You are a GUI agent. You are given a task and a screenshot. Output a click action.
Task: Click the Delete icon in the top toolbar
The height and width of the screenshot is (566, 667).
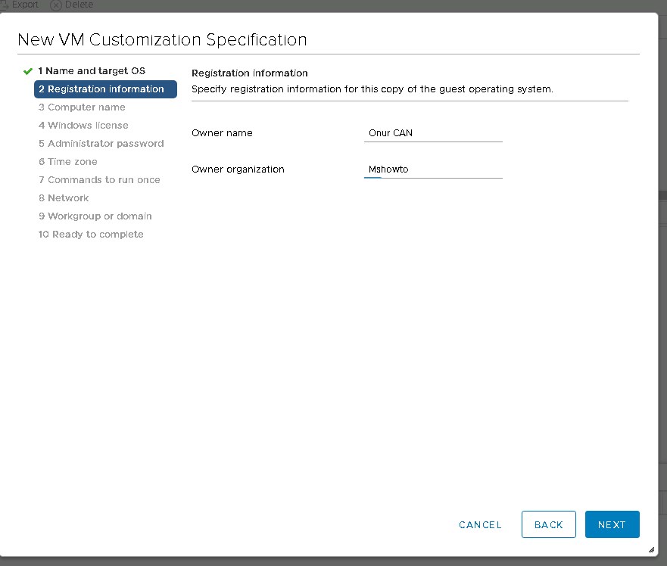[x=56, y=5]
